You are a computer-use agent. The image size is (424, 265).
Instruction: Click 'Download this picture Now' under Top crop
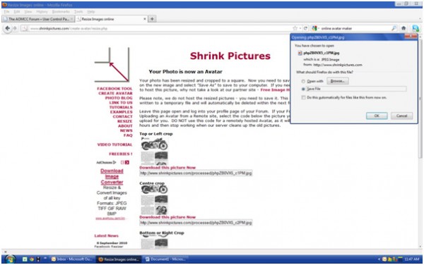167,168
